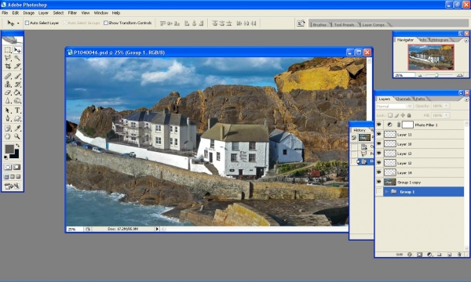Viewport: 471px width, 282px height.
Task: Select the Clone Stamp tool
Action: (8, 85)
